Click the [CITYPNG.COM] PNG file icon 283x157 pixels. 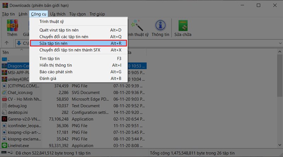pyautogui.click(x=4, y=86)
